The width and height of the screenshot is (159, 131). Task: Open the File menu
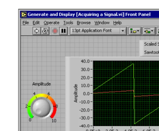tap(26, 23)
